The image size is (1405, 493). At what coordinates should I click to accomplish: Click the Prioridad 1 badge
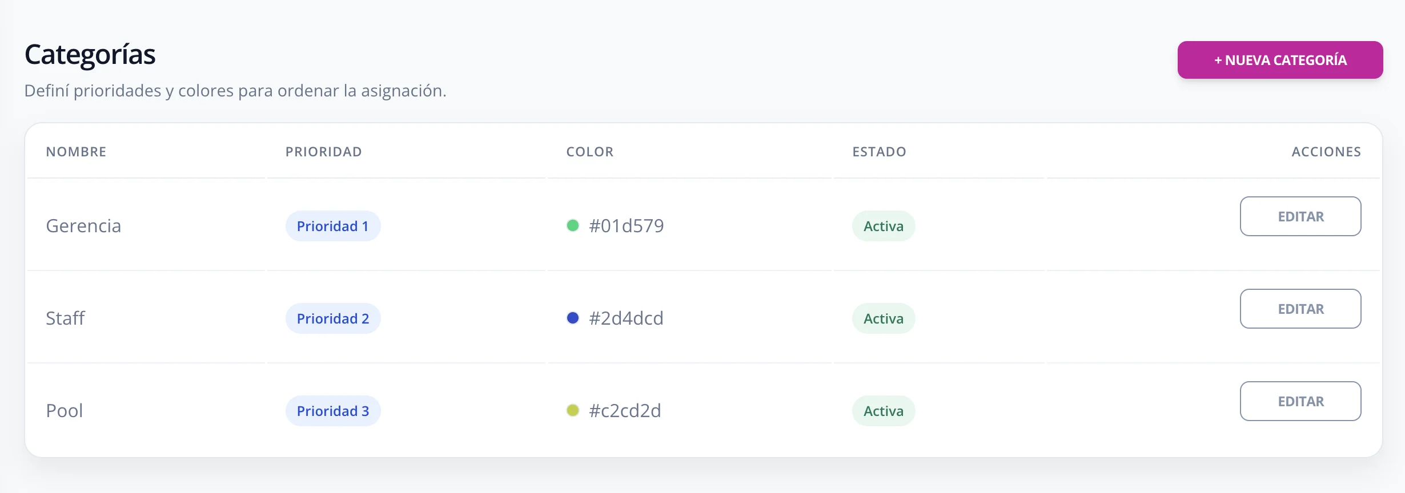[333, 226]
